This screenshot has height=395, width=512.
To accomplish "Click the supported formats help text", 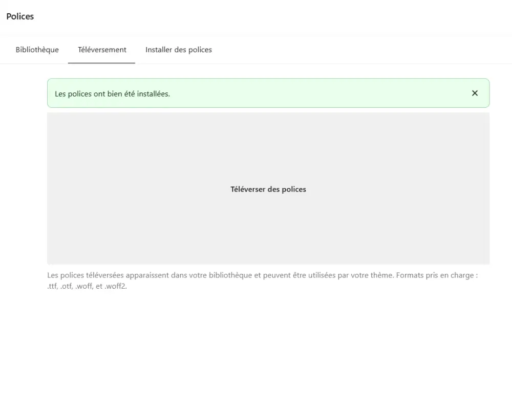I will click(x=263, y=281).
